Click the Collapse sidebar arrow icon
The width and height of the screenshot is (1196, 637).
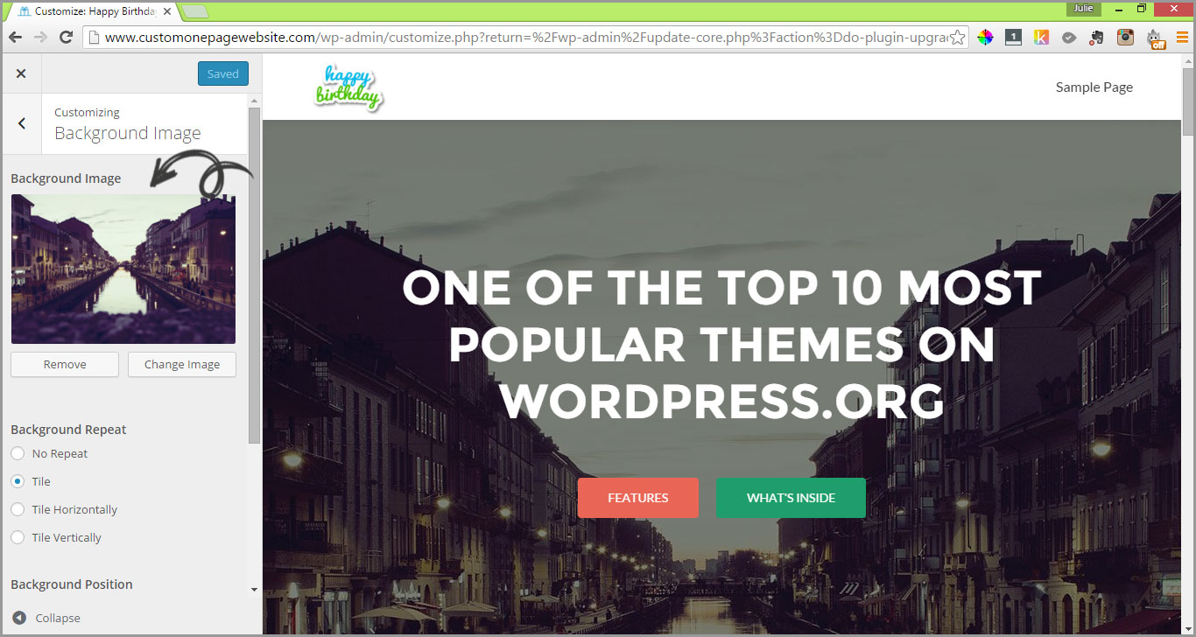(x=19, y=618)
